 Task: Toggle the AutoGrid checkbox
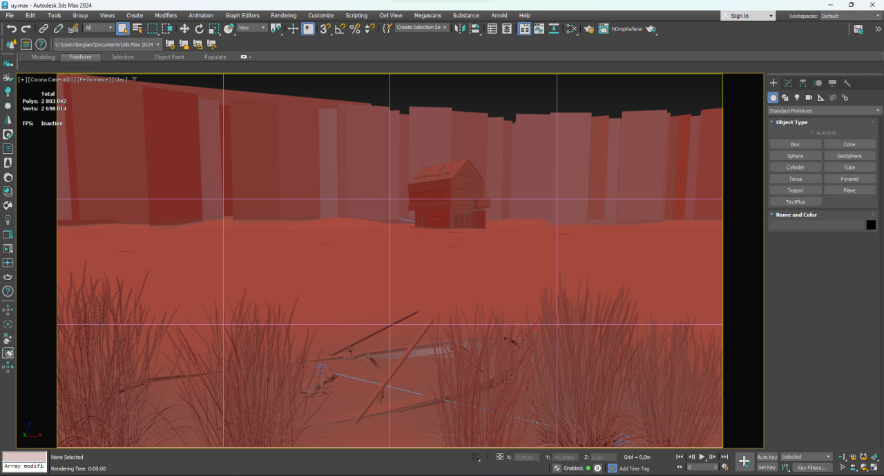pyautogui.click(x=811, y=132)
